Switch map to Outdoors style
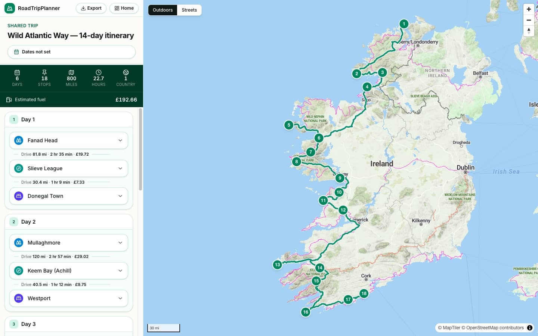 163,10
